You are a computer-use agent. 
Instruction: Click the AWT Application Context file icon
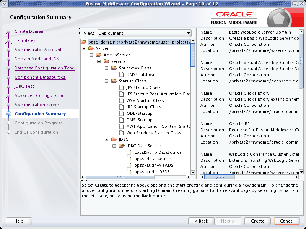point(121,126)
